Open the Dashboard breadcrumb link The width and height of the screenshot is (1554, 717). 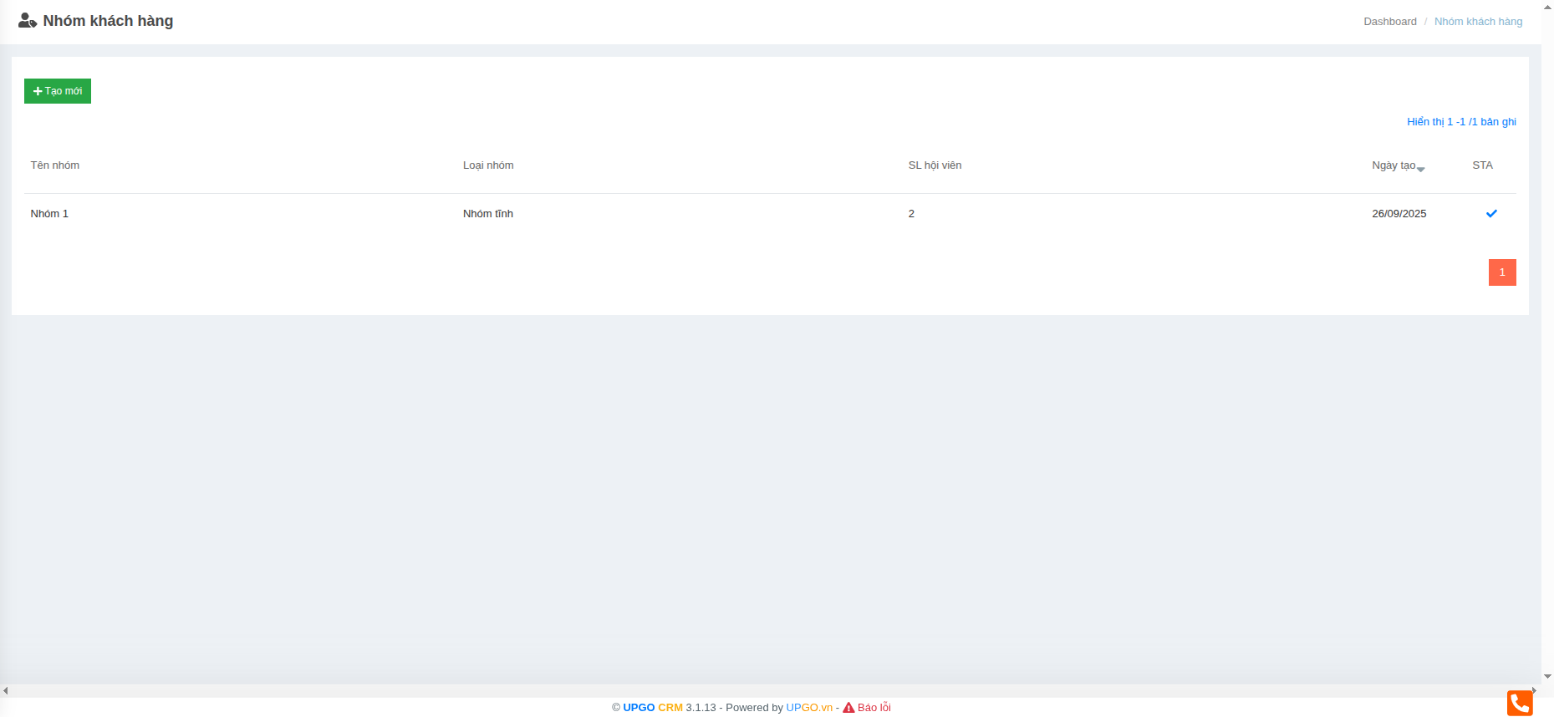click(1389, 22)
